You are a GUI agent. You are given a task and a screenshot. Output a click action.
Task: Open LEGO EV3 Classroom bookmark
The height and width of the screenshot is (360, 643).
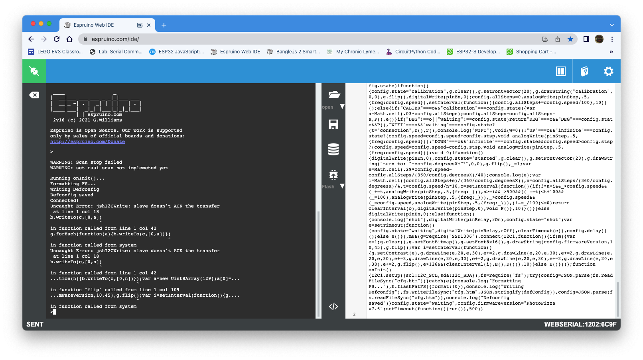(x=55, y=52)
